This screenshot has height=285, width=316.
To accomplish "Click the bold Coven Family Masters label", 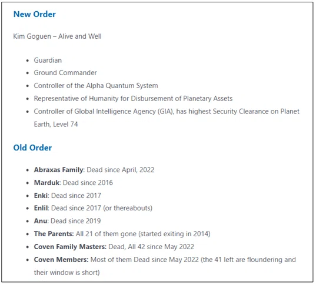I will (x=70, y=247).
